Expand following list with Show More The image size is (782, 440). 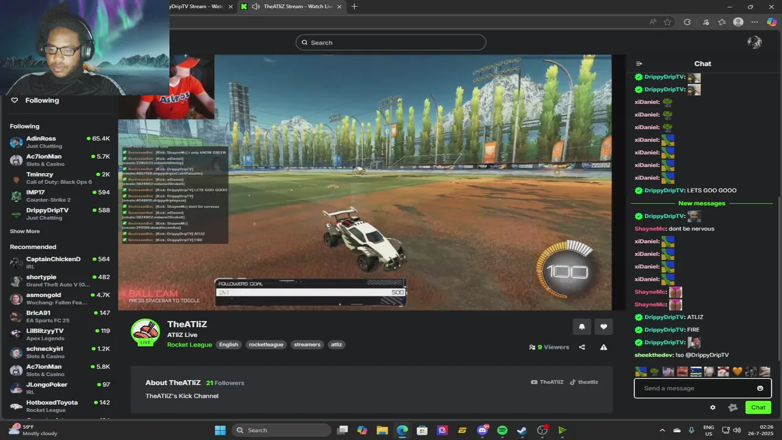(24, 232)
